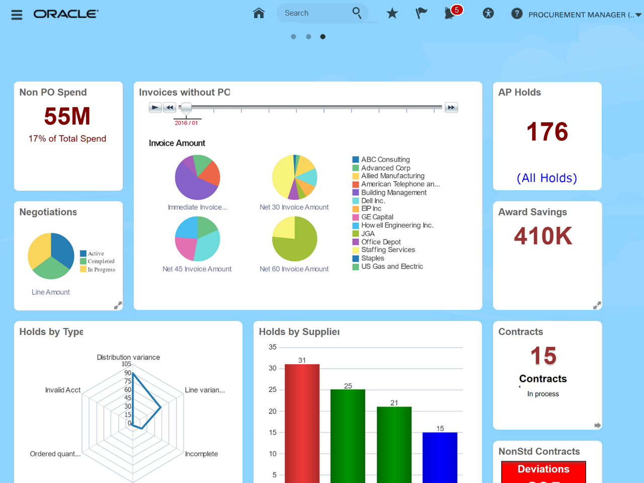The height and width of the screenshot is (483, 644).
Task: Click the Allied Manufacturing legend color swatch
Action: [x=356, y=176]
